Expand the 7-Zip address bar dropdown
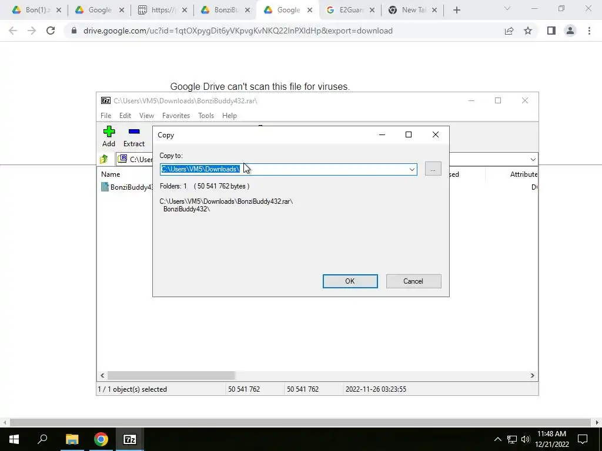 point(533,160)
